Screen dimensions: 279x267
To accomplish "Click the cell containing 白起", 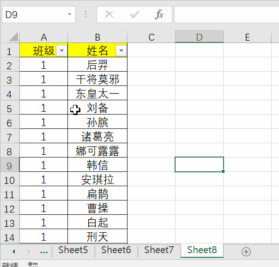I will [x=97, y=222].
